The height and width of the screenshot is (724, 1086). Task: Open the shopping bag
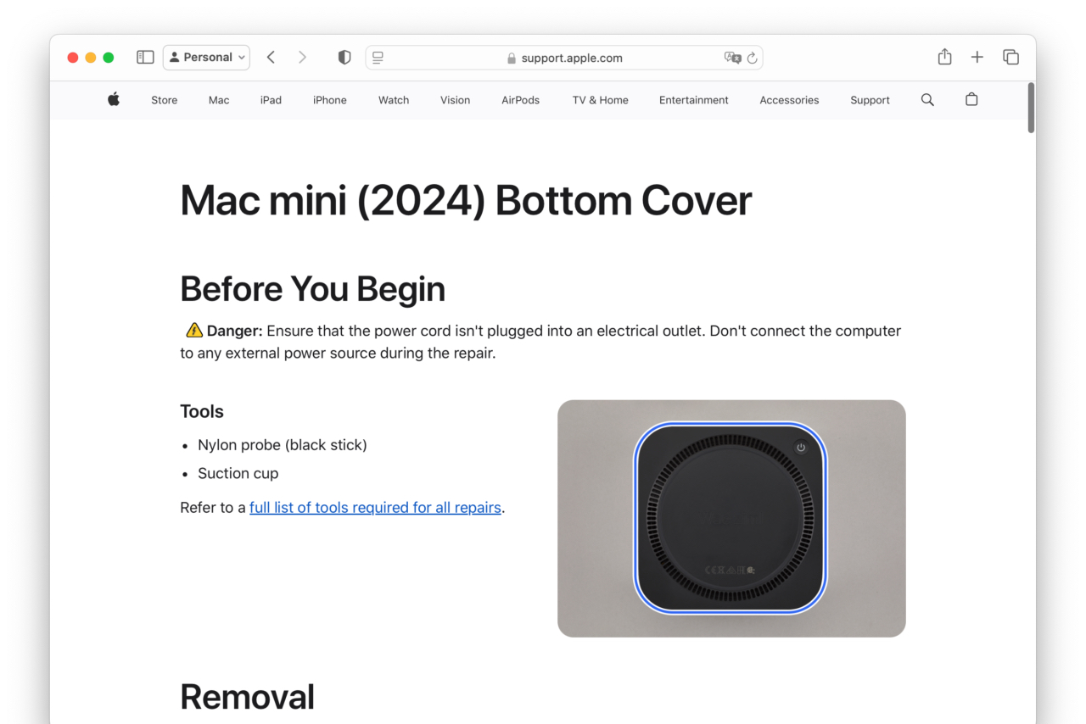[971, 99]
